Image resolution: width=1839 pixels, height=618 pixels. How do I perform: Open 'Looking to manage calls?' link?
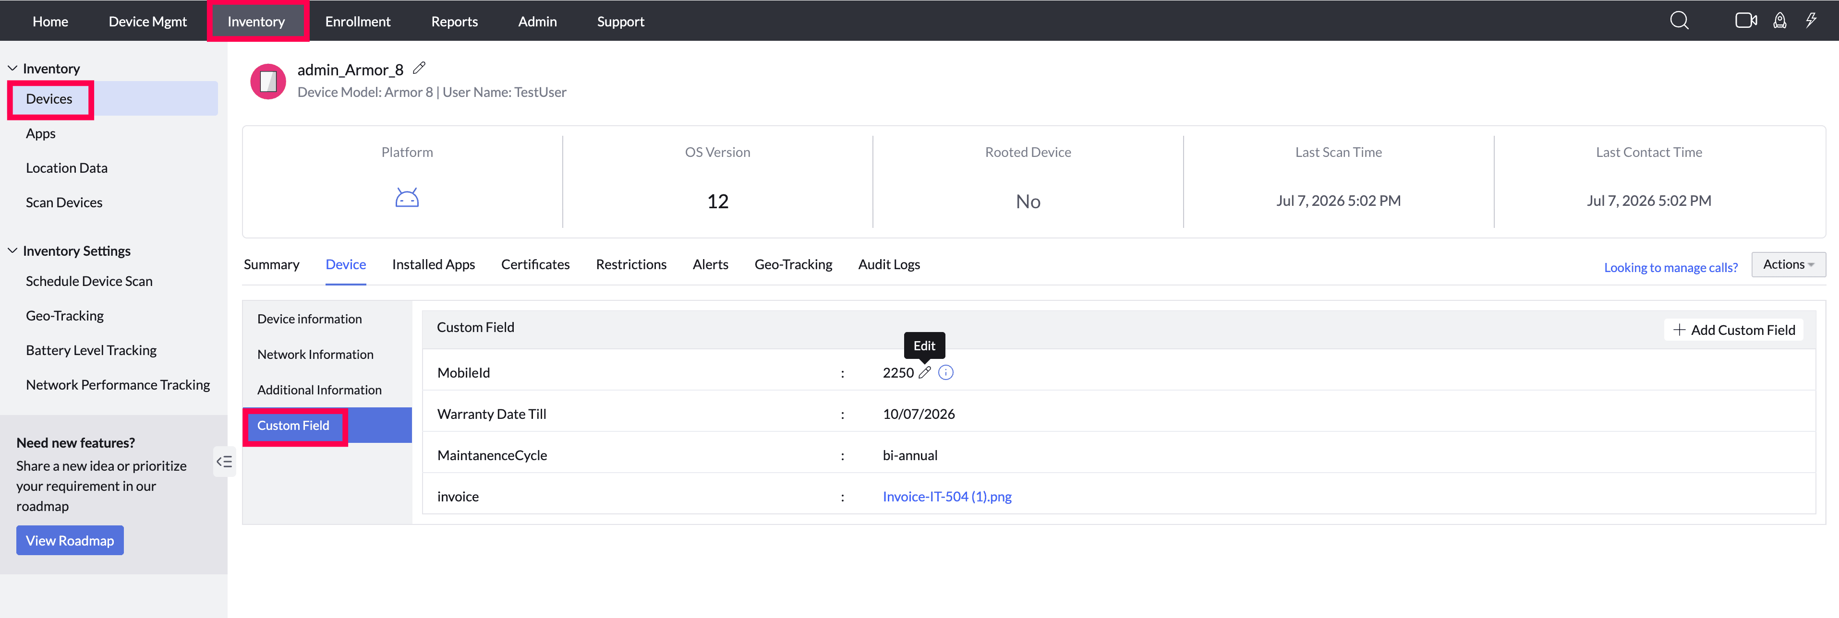pos(1670,268)
